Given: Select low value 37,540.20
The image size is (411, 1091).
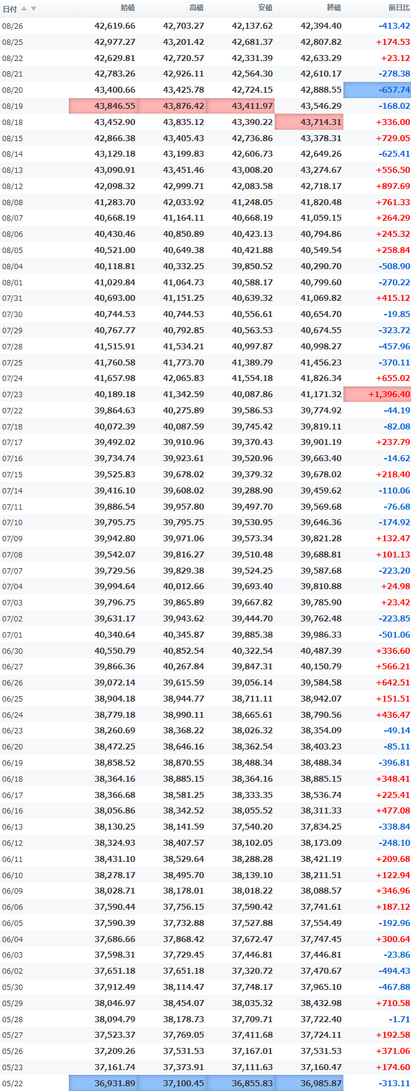Looking at the screenshot, I should click(x=252, y=827).
